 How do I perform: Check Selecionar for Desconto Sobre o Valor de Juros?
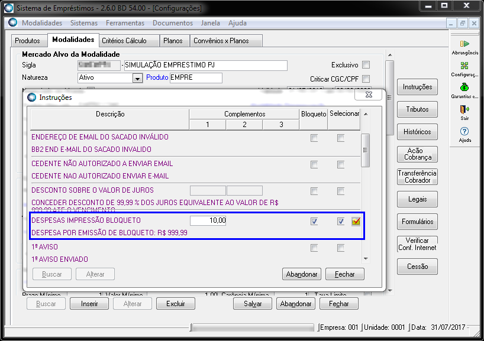(x=341, y=191)
